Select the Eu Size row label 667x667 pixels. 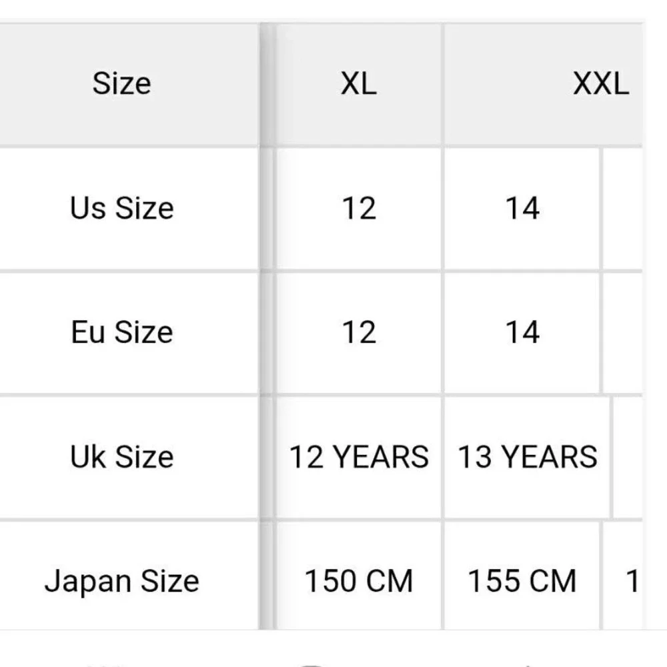pos(129,332)
